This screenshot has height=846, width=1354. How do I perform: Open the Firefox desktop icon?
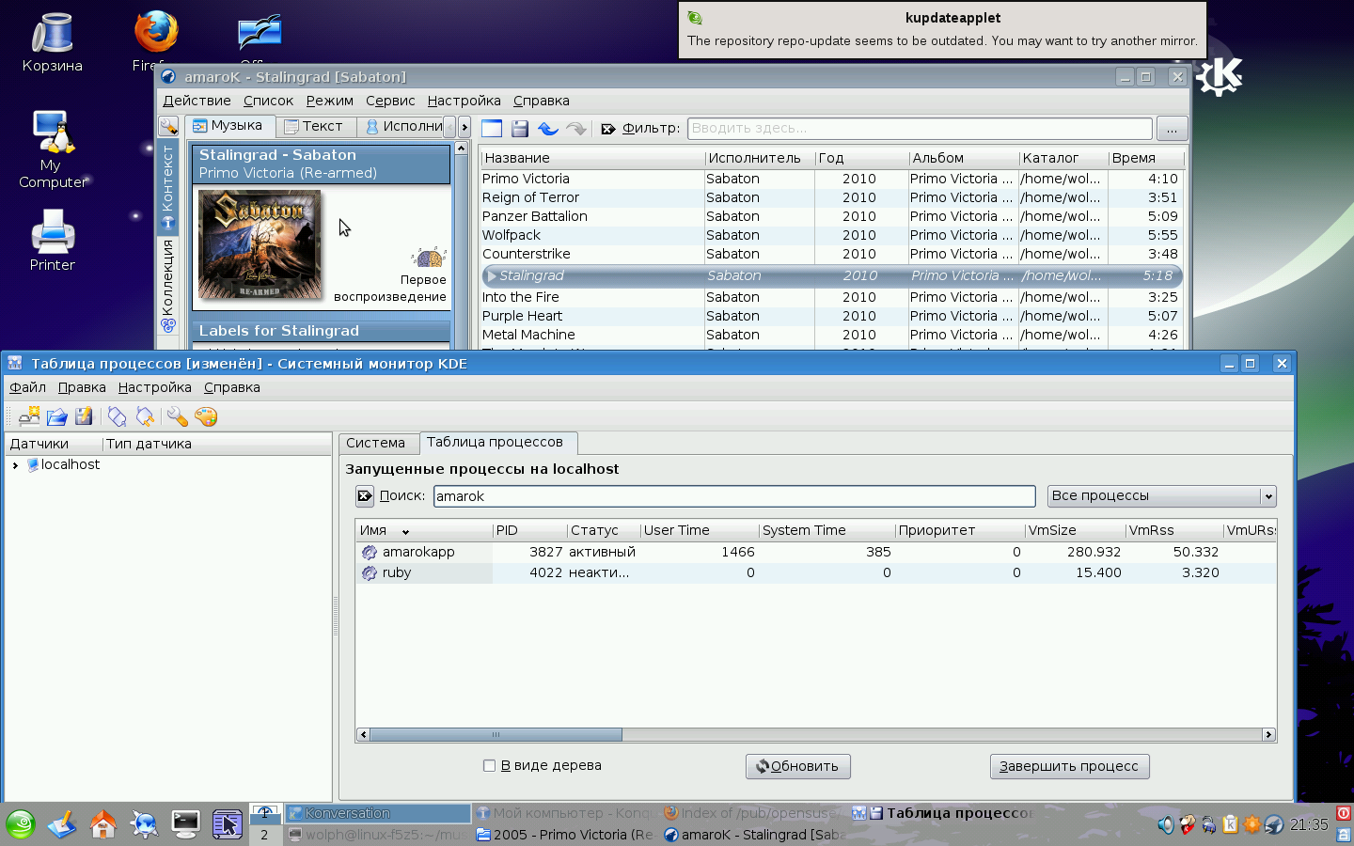(x=156, y=33)
